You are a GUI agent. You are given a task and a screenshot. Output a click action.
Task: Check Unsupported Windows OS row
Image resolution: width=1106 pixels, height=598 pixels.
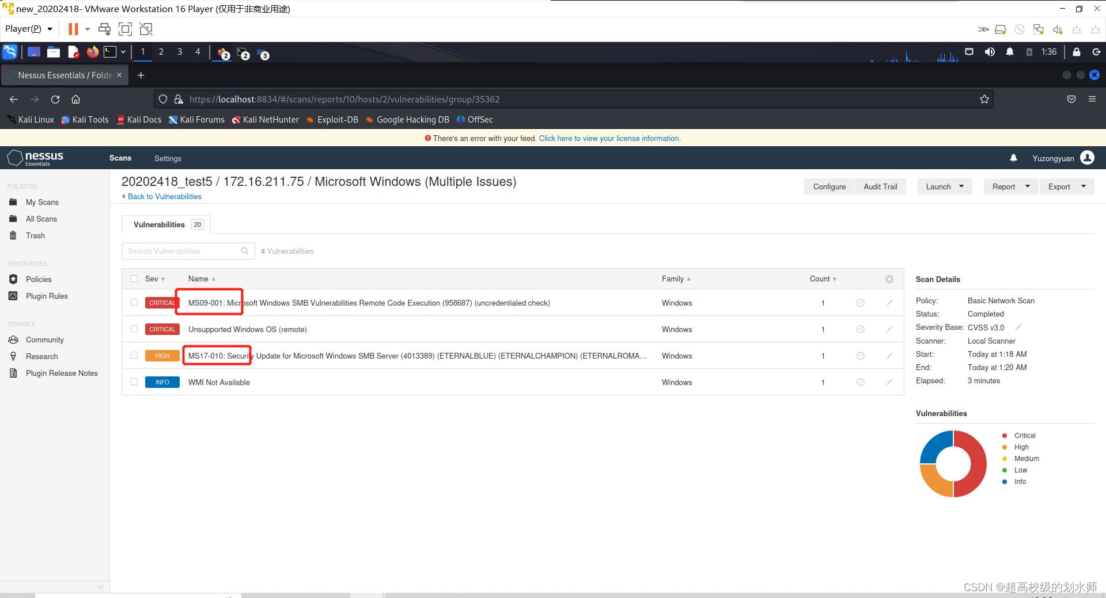(134, 329)
